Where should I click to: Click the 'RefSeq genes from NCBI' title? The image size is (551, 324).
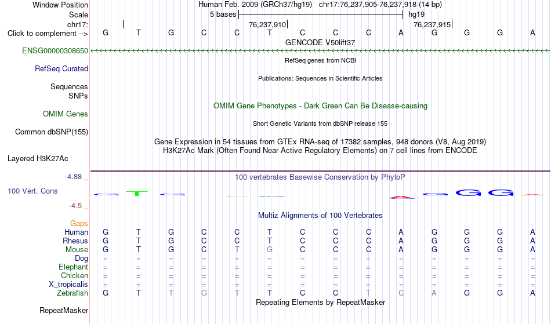(320, 60)
